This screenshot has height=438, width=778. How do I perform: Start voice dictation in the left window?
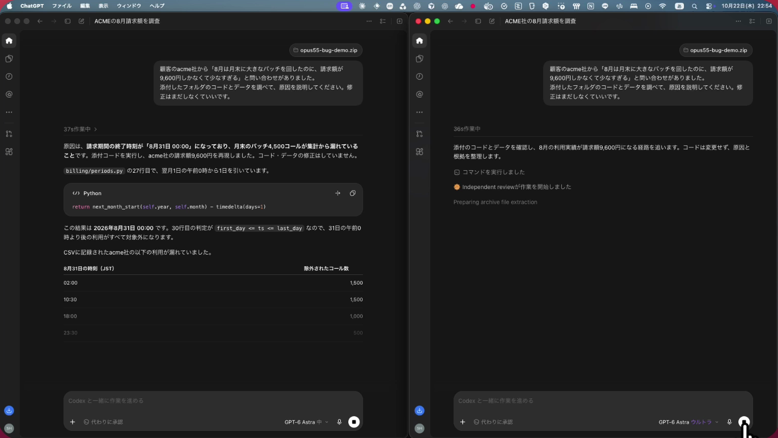339,422
